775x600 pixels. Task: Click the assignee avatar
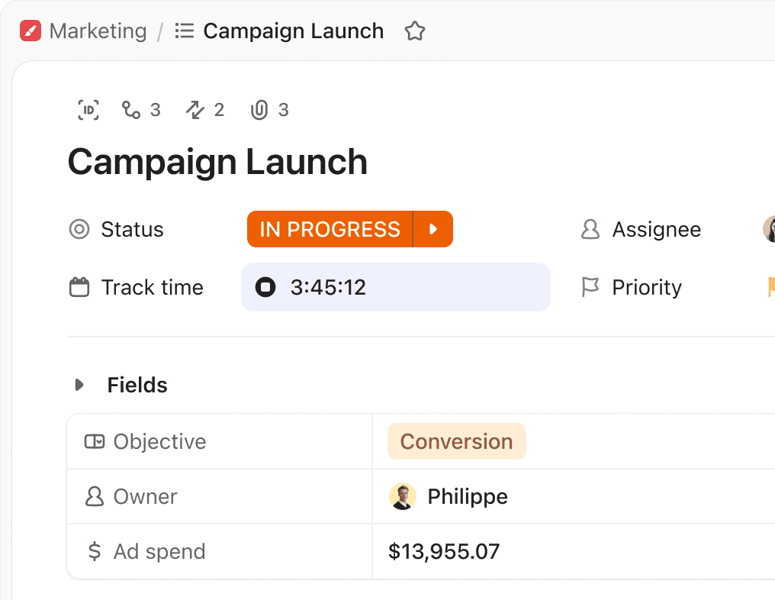coord(769,229)
